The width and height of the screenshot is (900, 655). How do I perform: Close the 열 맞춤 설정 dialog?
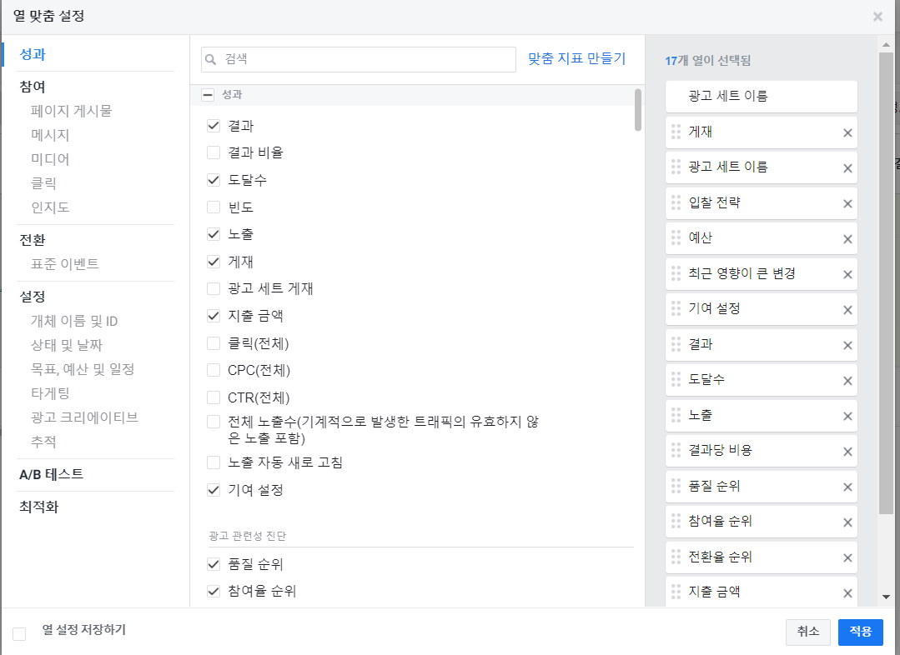pos(877,17)
